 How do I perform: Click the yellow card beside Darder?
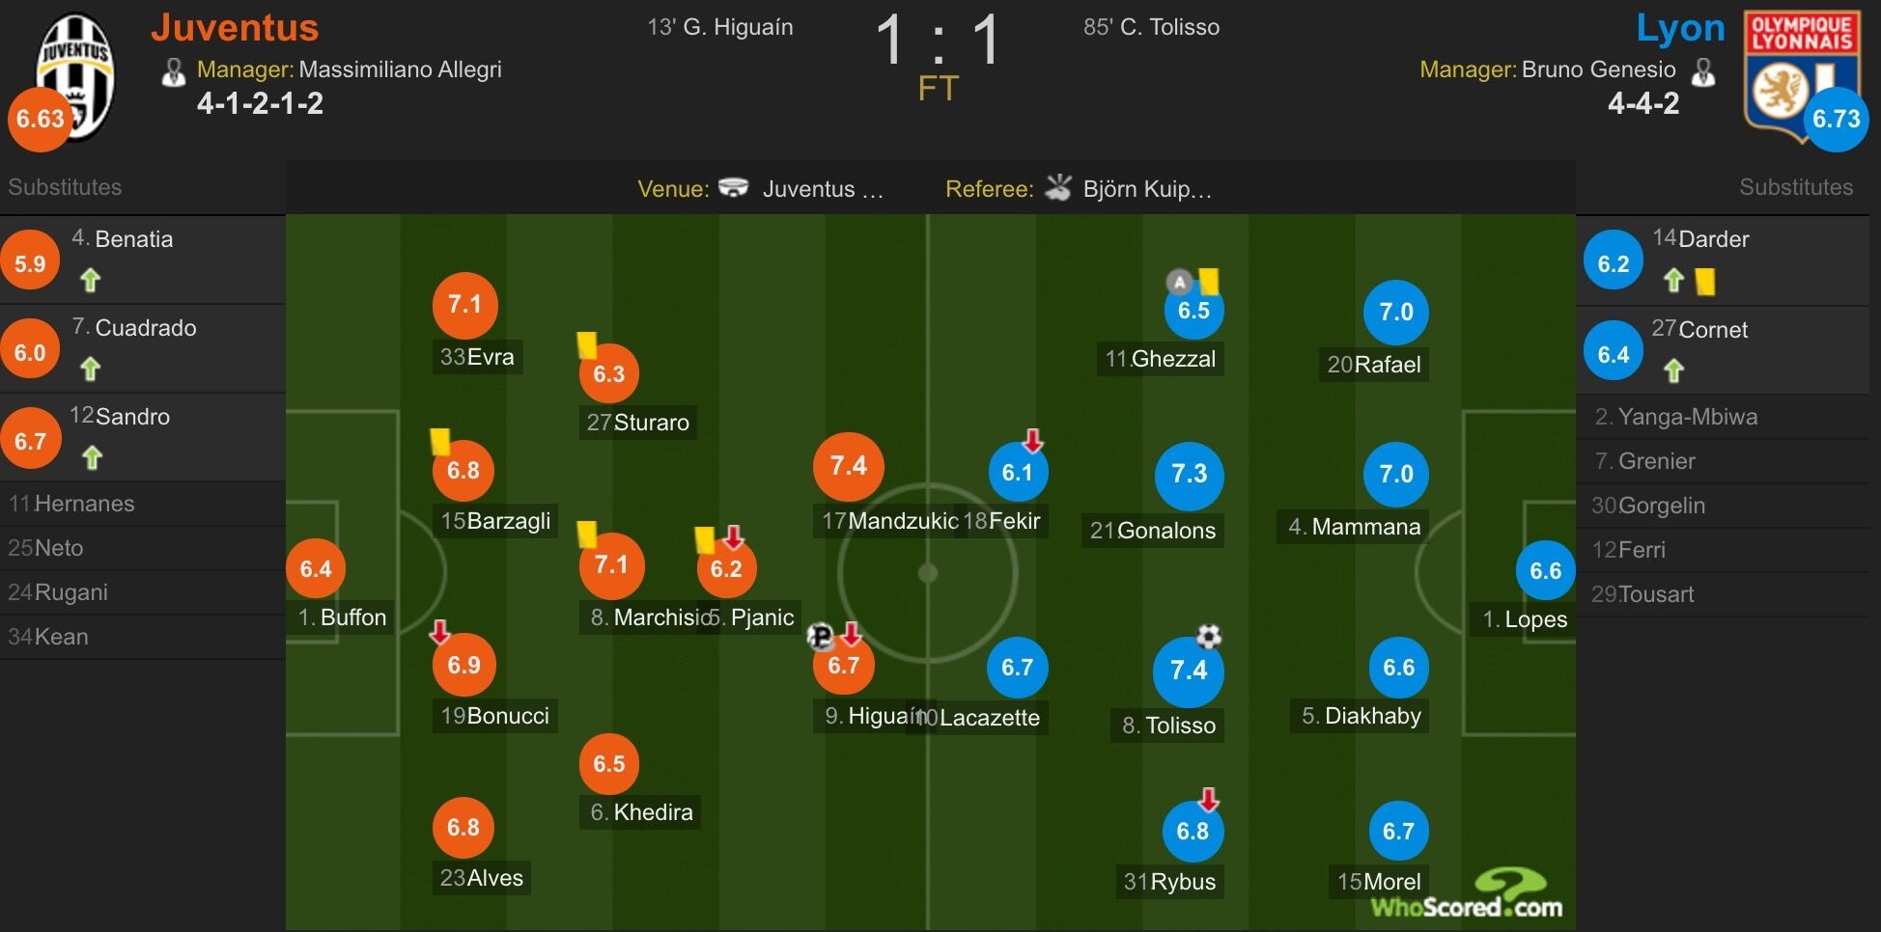tap(1705, 281)
